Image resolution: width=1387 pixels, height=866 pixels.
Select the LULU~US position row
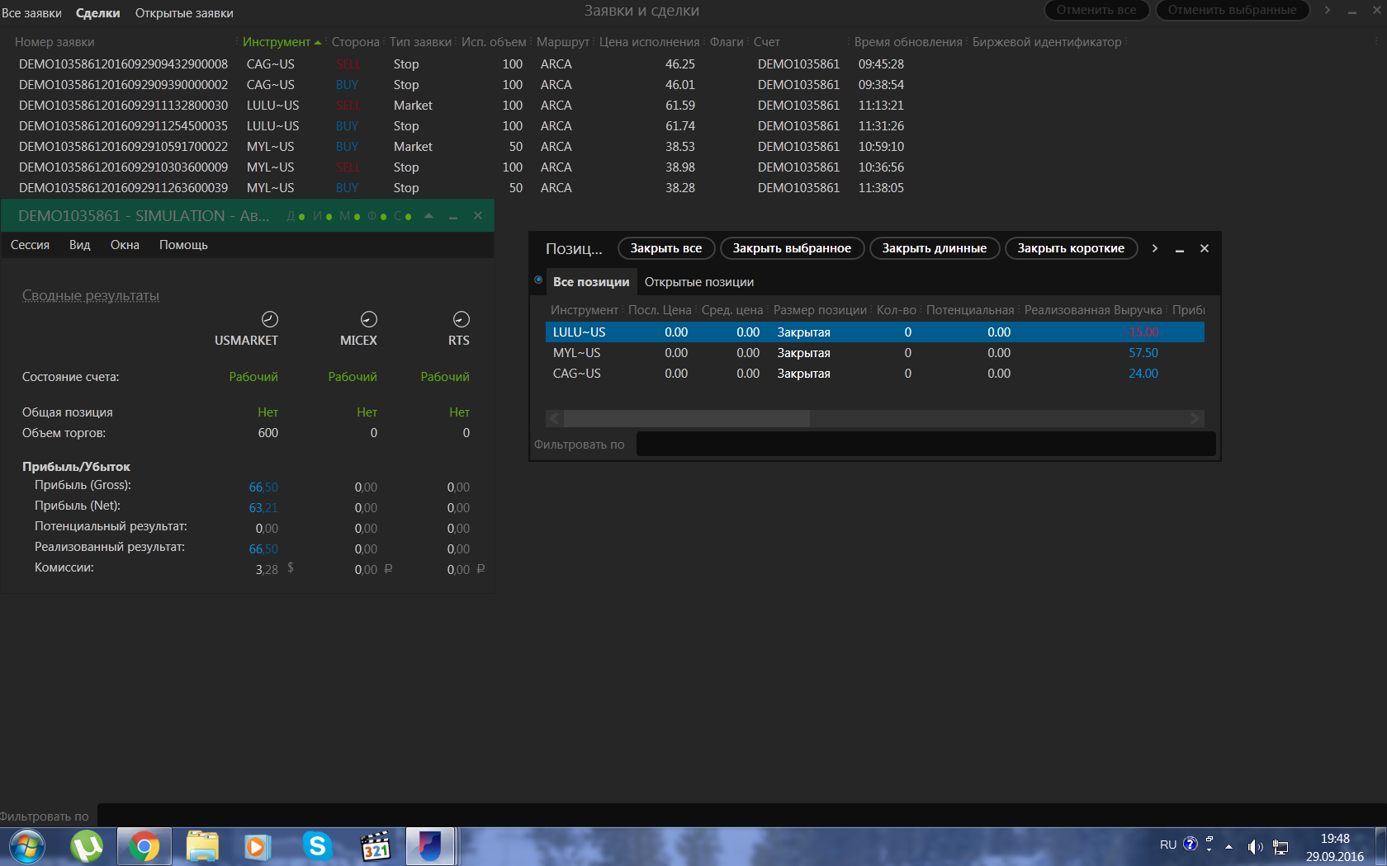pyautogui.click(x=874, y=332)
